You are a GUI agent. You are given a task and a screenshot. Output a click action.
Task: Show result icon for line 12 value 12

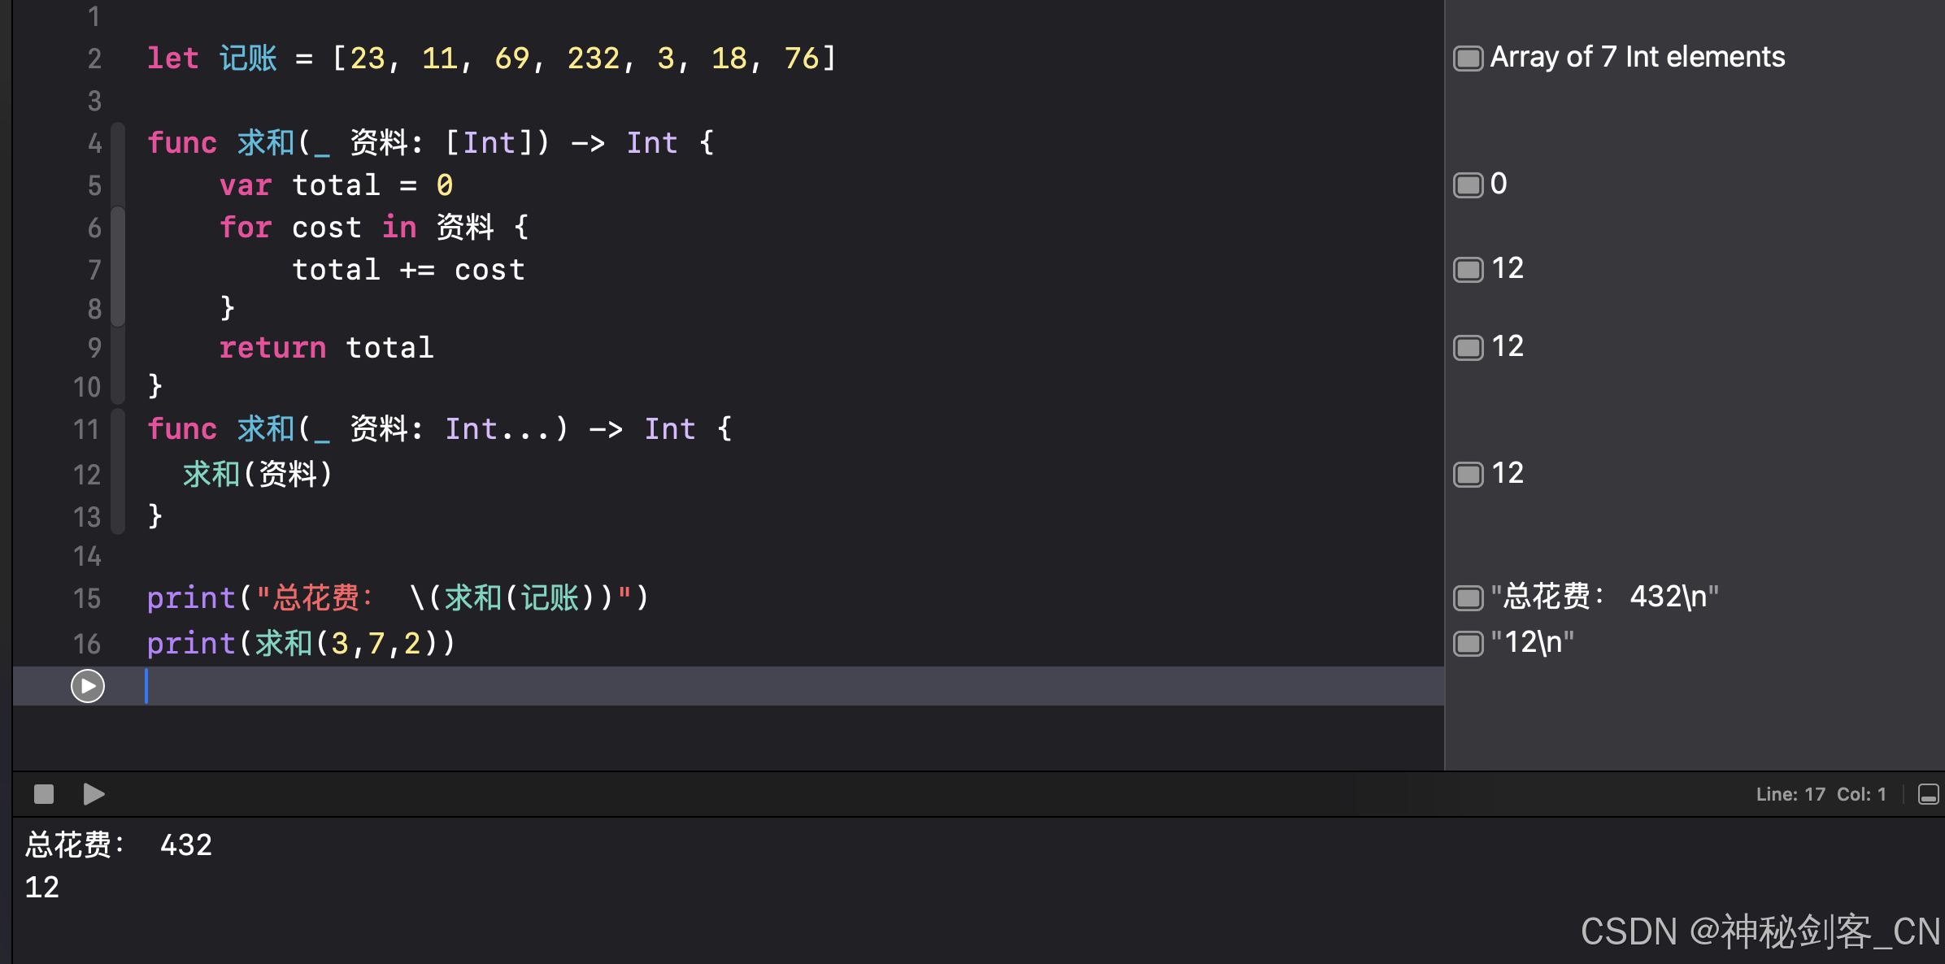pos(1468,475)
